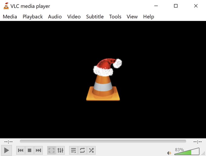Open the View menu

tap(132, 17)
